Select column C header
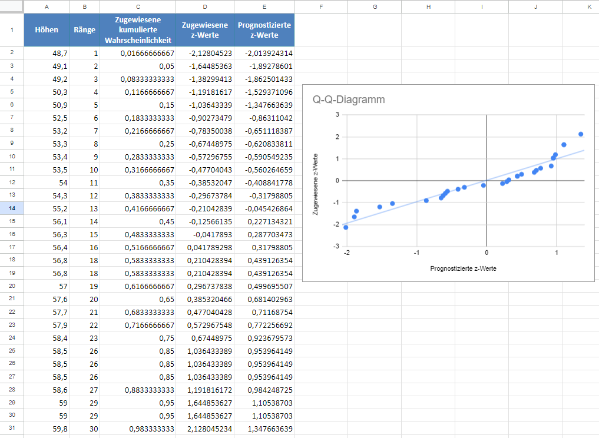 (138, 7)
